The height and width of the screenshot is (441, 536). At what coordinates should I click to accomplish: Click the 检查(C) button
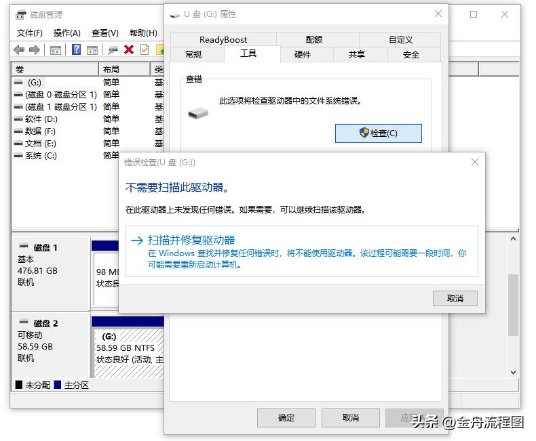(379, 133)
